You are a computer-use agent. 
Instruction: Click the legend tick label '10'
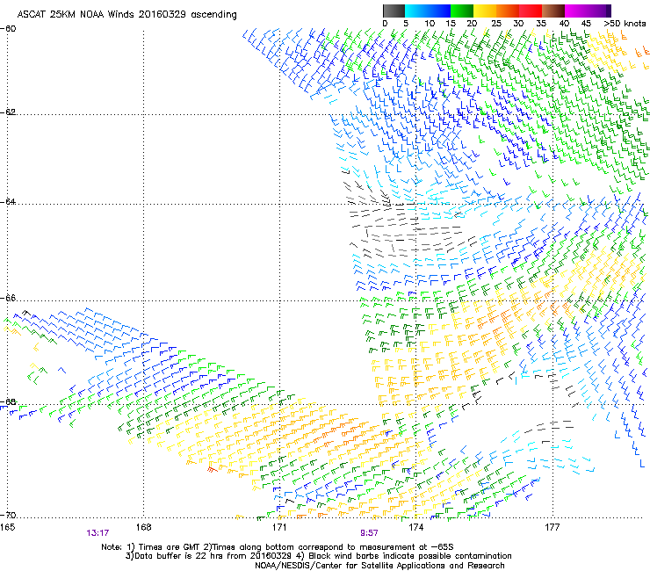tap(429, 24)
